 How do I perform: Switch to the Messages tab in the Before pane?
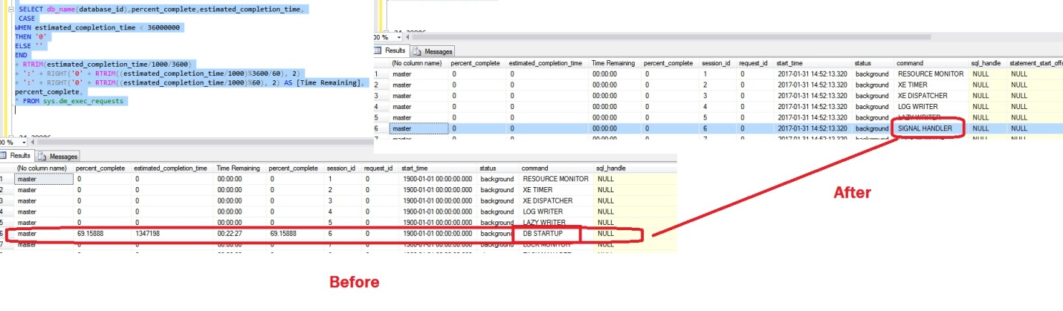click(62, 156)
